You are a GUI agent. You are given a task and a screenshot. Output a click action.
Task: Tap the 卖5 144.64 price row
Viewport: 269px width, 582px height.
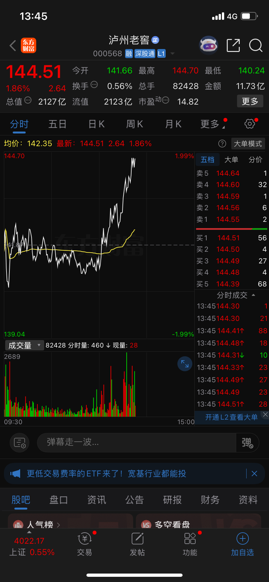pyautogui.click(x=231, y=173)
